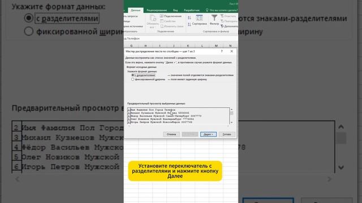
Task: Click the Далее > button
Action: [x=208, y=134]
